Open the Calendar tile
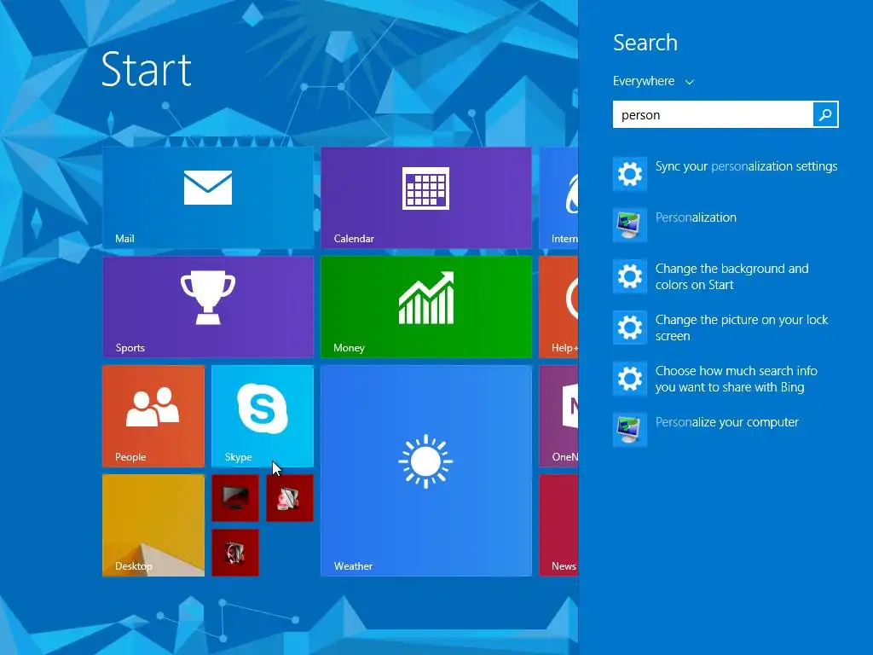 426,198
